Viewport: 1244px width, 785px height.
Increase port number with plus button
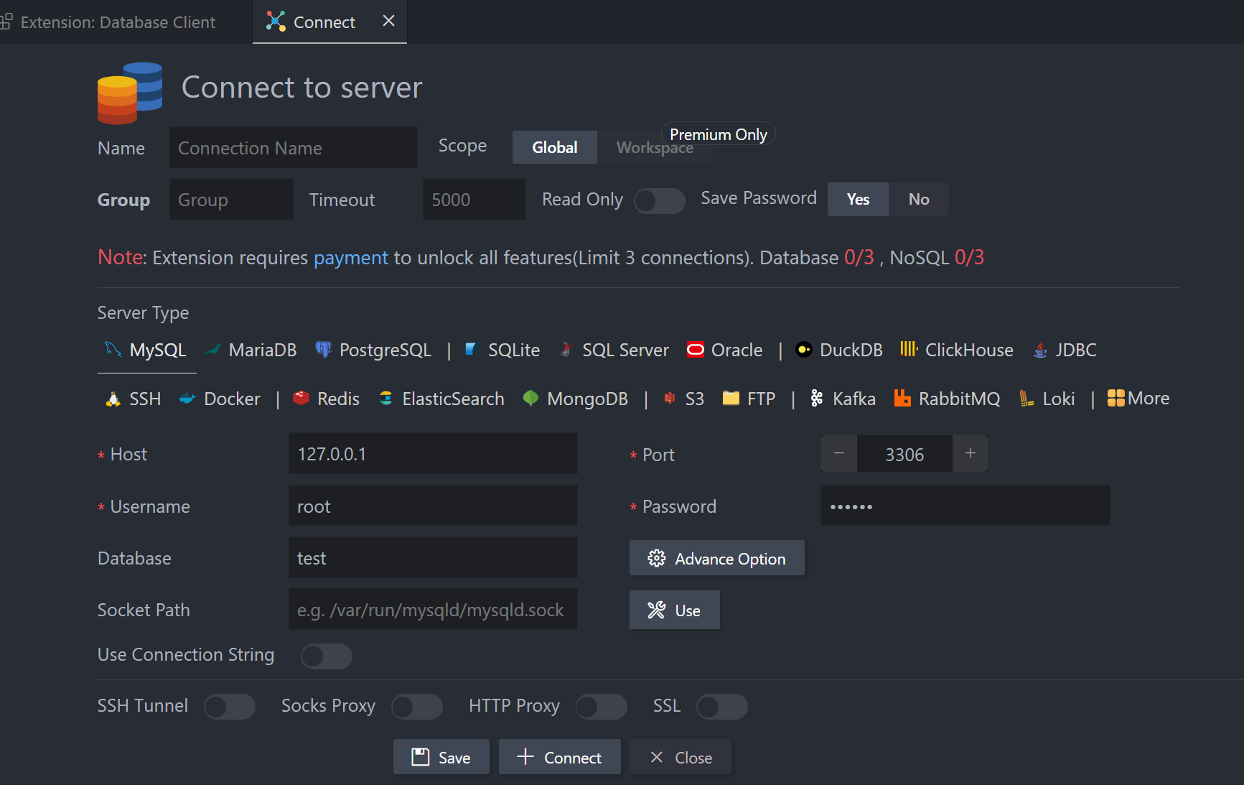click(970, 454)
